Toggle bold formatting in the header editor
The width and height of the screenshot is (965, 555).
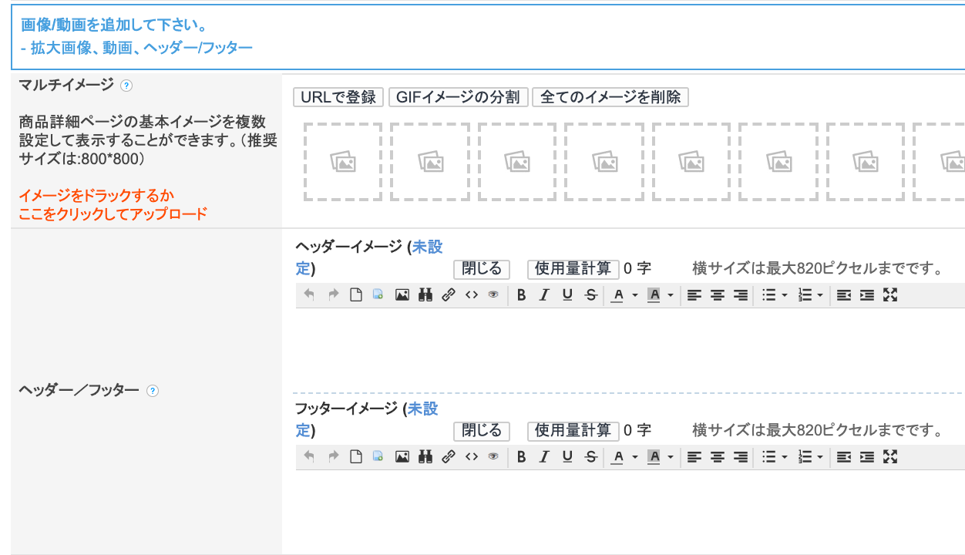click(x=521, y=295)
